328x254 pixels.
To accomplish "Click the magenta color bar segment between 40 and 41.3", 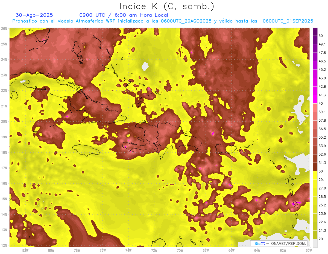I will 315,99.
